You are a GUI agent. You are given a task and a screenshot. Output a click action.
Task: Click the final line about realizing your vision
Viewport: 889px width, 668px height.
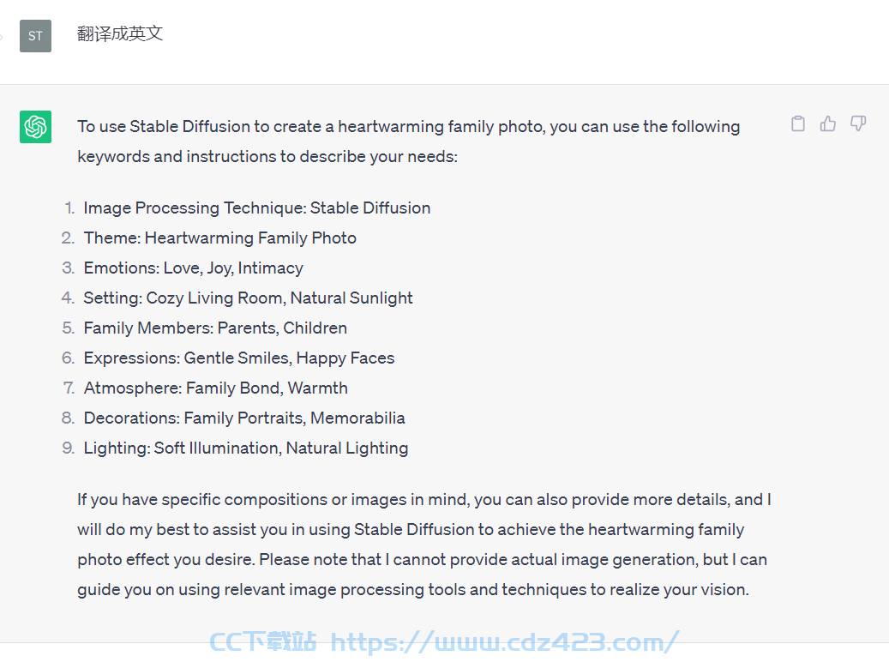(x=413, y=590)
